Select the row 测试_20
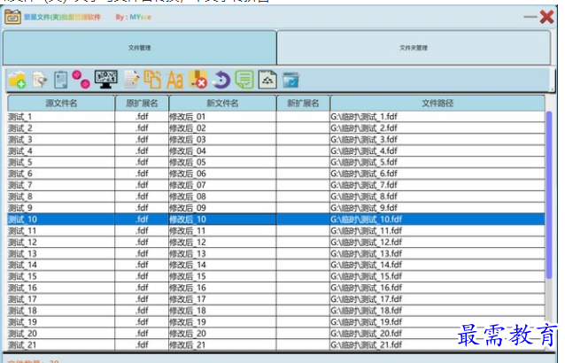Image resolution: width=565 pixels, height=363 pixels. click(x=276, y=334)
